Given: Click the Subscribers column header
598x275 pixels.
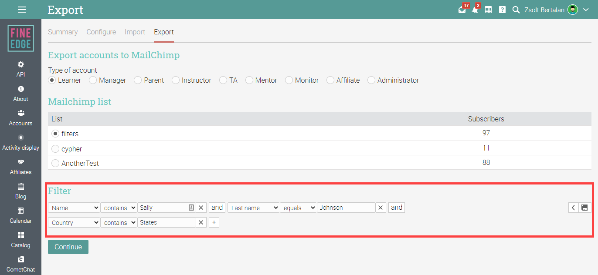Looking at the screenshot, I should tap(486, 119).
